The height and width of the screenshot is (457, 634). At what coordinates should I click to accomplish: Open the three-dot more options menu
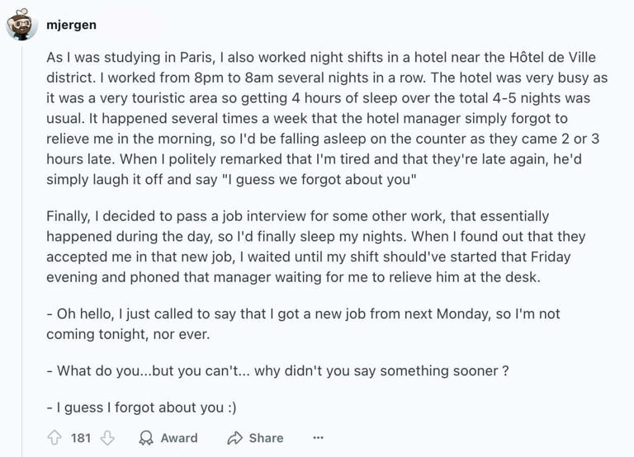tap(319, 438)
